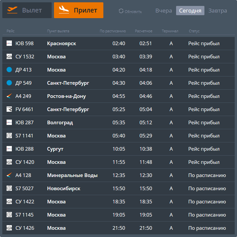Screen dimensions: 237x237
Task: Click the airline logo beside FV 6461
Action: [x=9, y=109]
